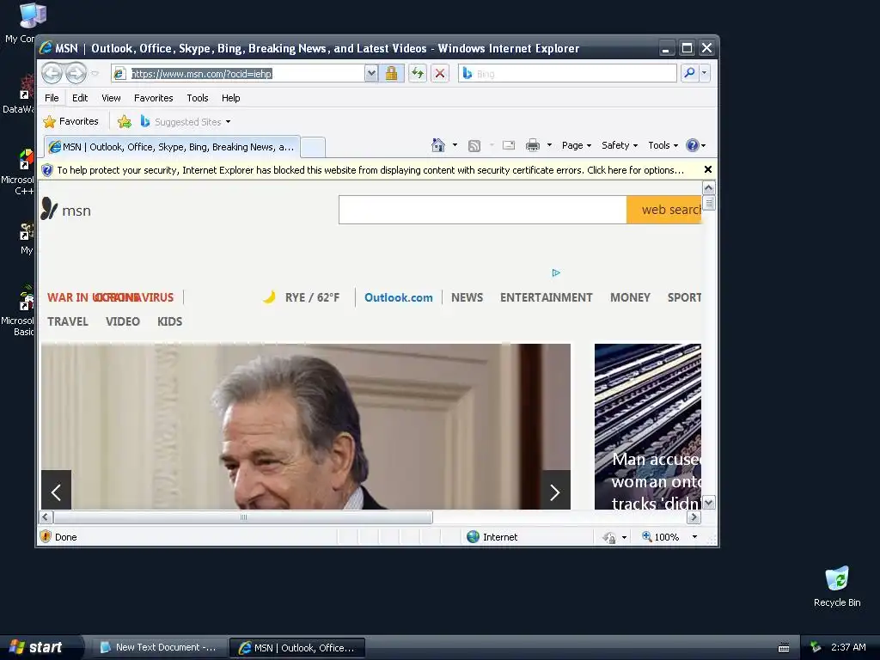Click the horizontal scrollbar left arrow
880x660 pixels.
click(46, 516)
